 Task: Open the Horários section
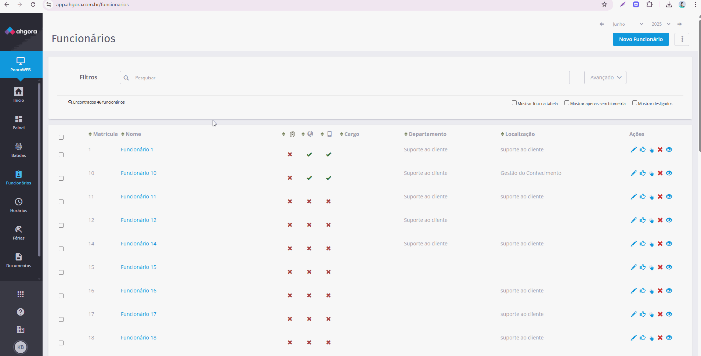(19, 205)
